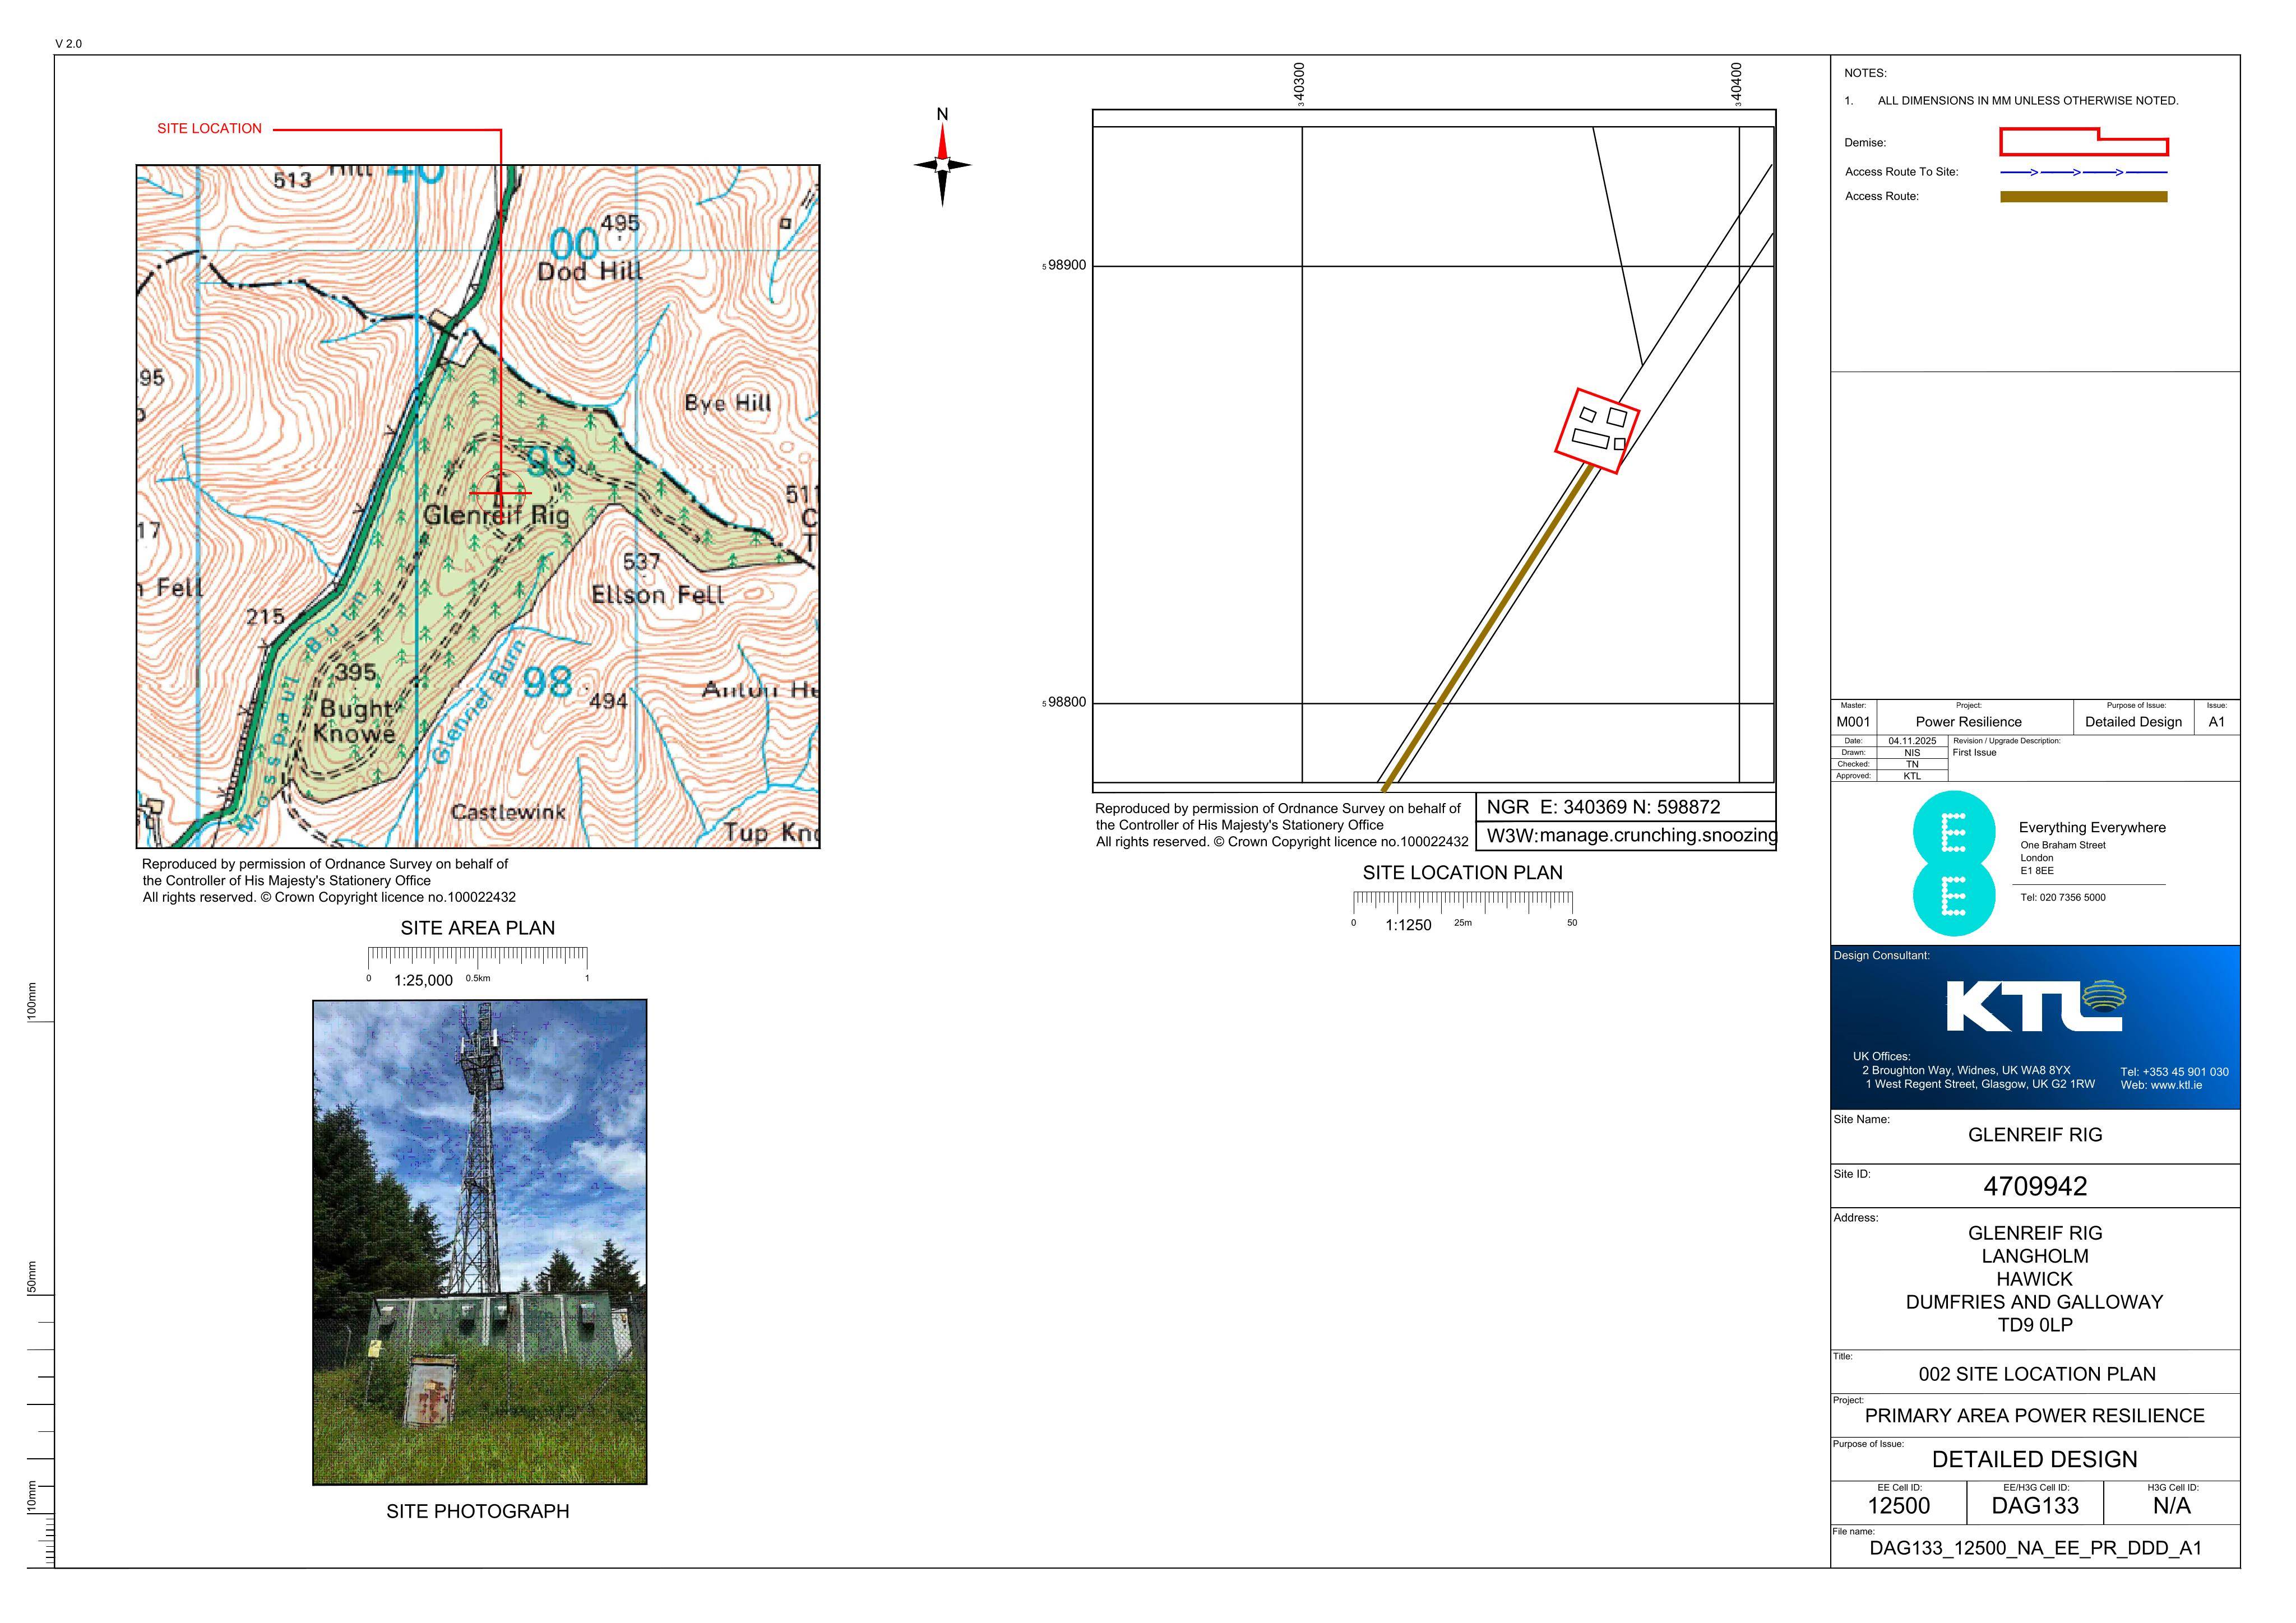Click the north arrow compass symbol
This screenshot has height=1623, width=2296.
point(942,165)
